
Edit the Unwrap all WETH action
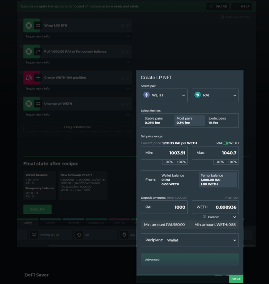(x=128, y=104)
